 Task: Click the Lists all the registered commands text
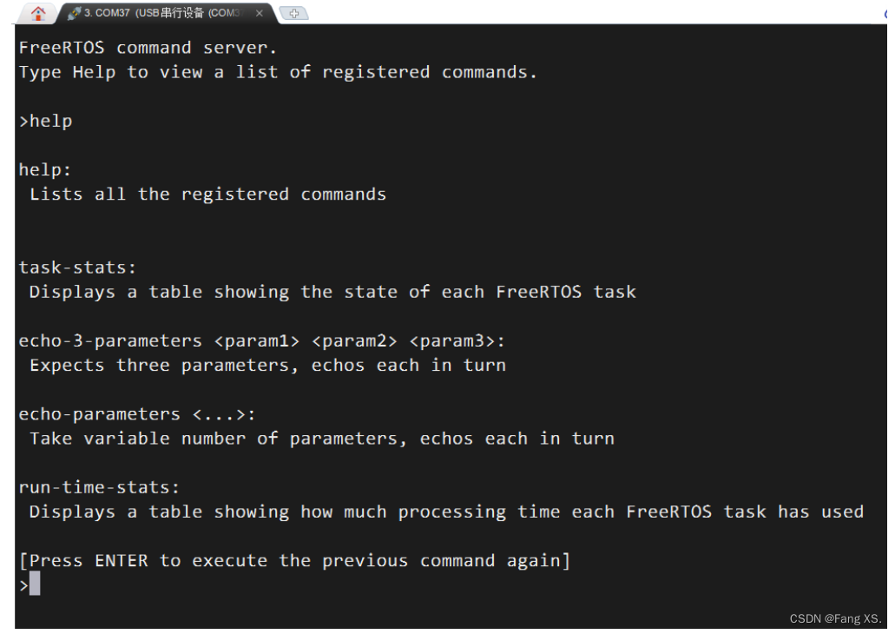(206, 194)
